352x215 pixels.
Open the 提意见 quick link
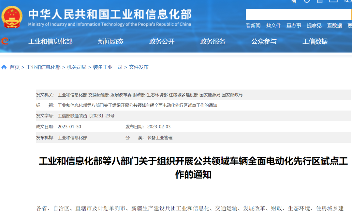314,25
